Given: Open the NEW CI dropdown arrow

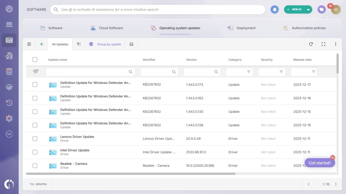Looking at the screenshot, I should pos(308,9).
